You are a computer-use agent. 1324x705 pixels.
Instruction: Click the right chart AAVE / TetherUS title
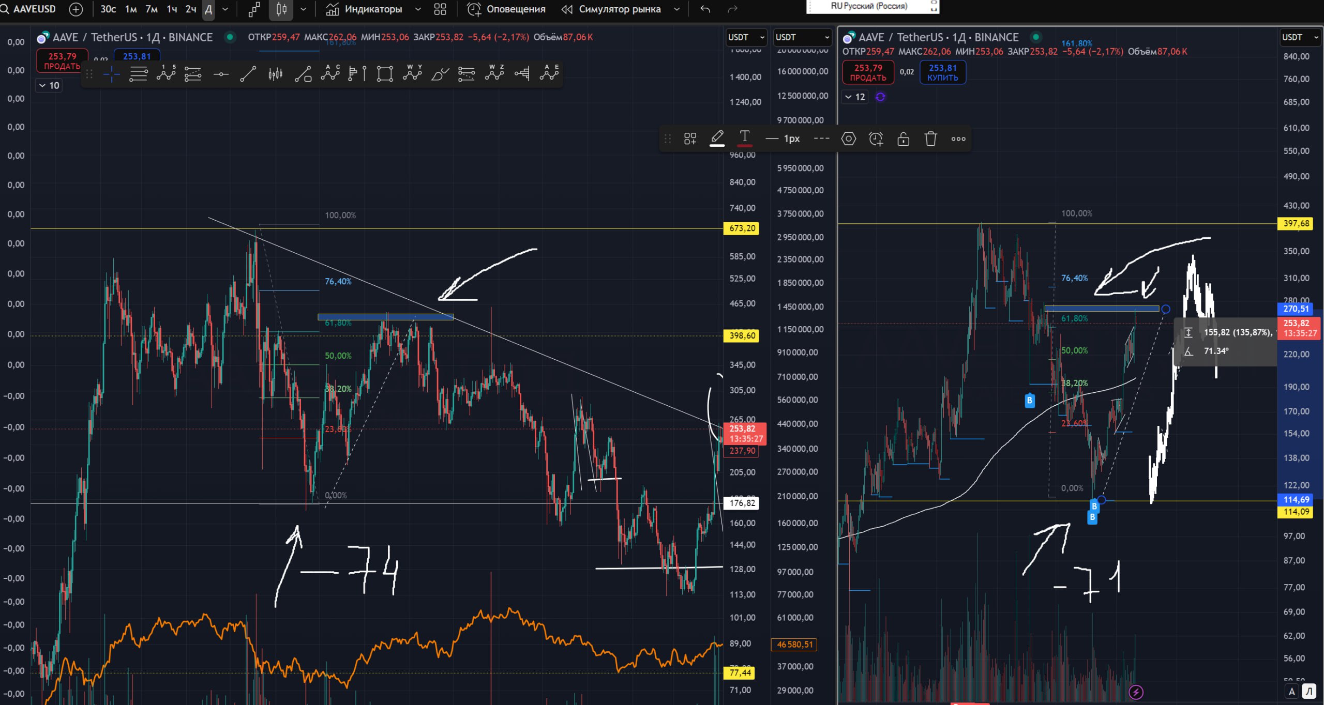coord(938,37)
